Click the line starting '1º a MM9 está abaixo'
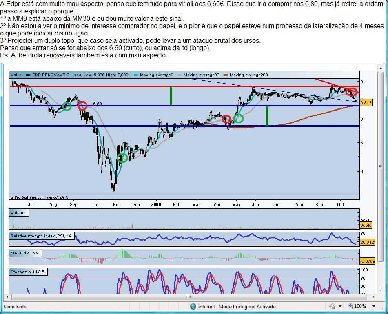Image resolution: width=388 pixels, height=314 pixels. pos(92,18)
